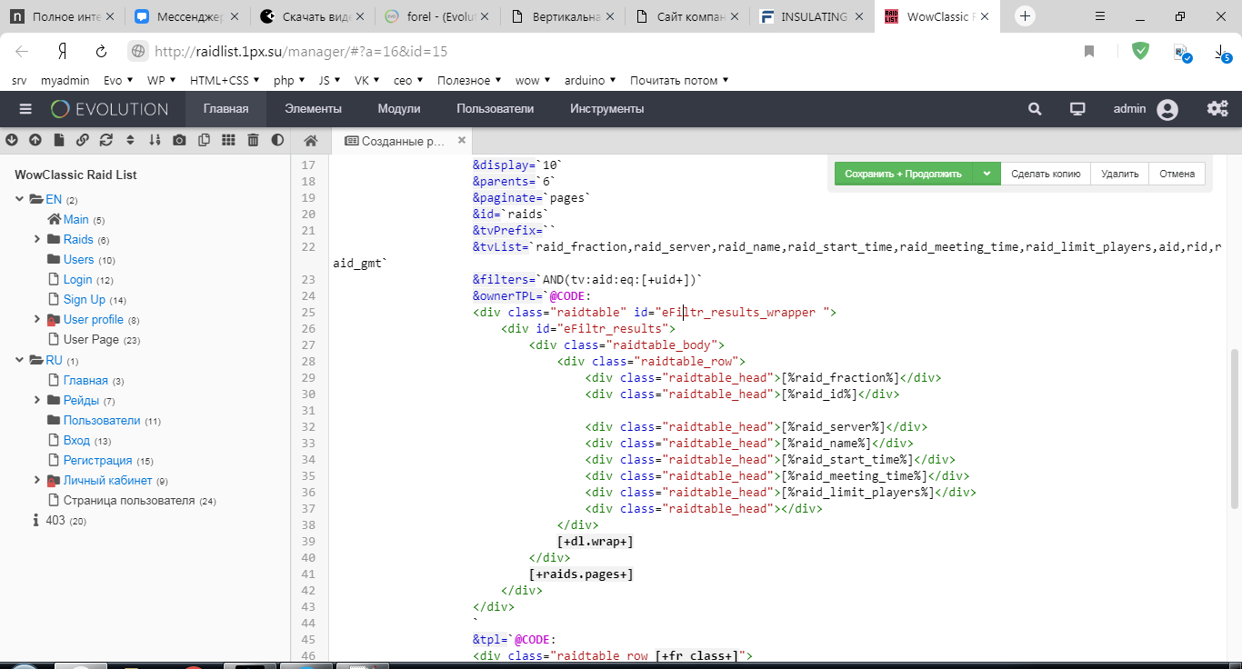1242x669 pixels.
Task: Click the Yandex home 'Я' button
Action: pyautogui.click(x=62, y=52)
